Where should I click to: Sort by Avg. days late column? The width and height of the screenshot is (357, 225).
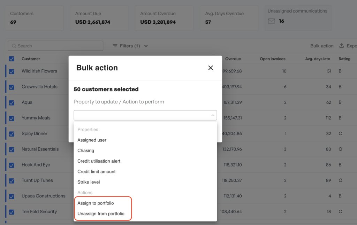317,59
